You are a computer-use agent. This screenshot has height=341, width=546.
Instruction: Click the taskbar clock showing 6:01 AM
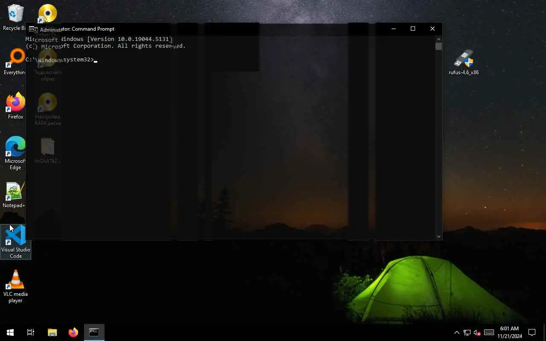point(509,332)
